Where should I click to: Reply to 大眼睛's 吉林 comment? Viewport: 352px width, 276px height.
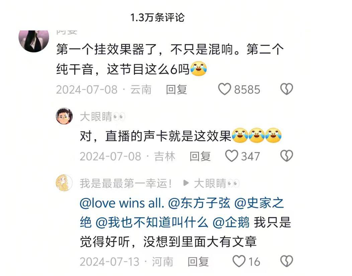point(200,157)
